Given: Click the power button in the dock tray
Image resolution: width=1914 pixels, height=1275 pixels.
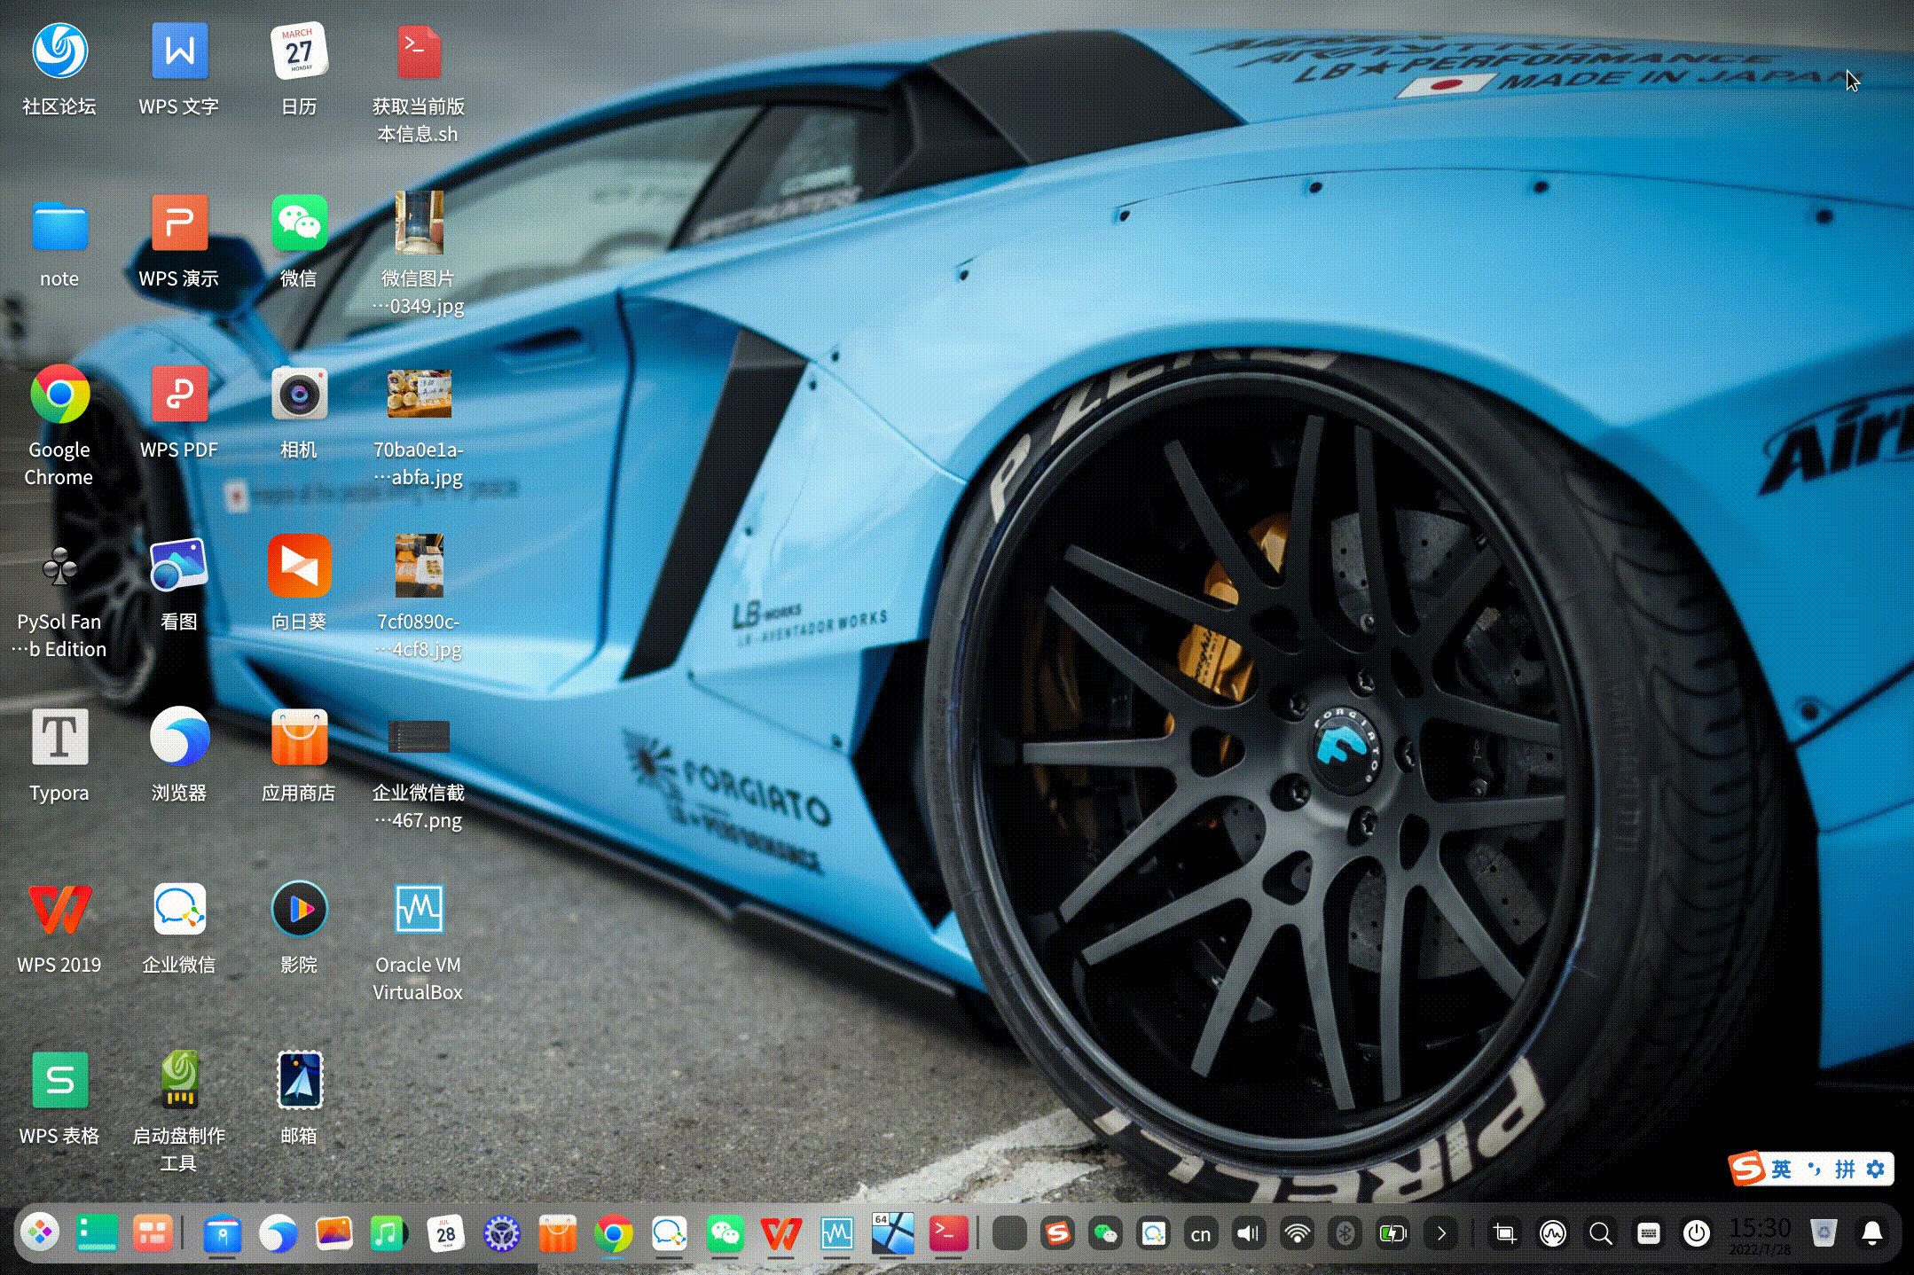Looking at the screenshot, I should click(1696, 1233).
